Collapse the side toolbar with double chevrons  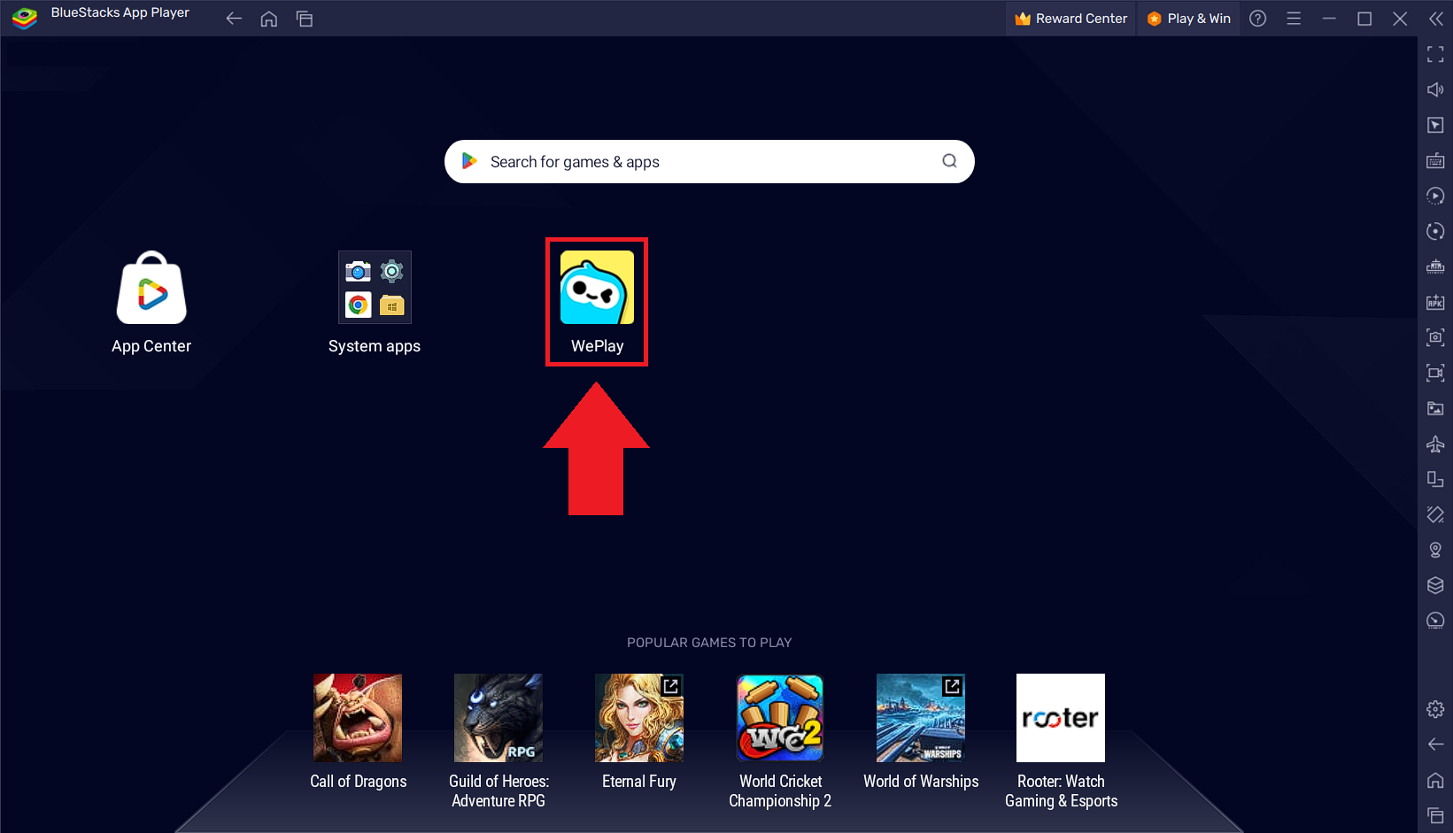click(1436, 18)
